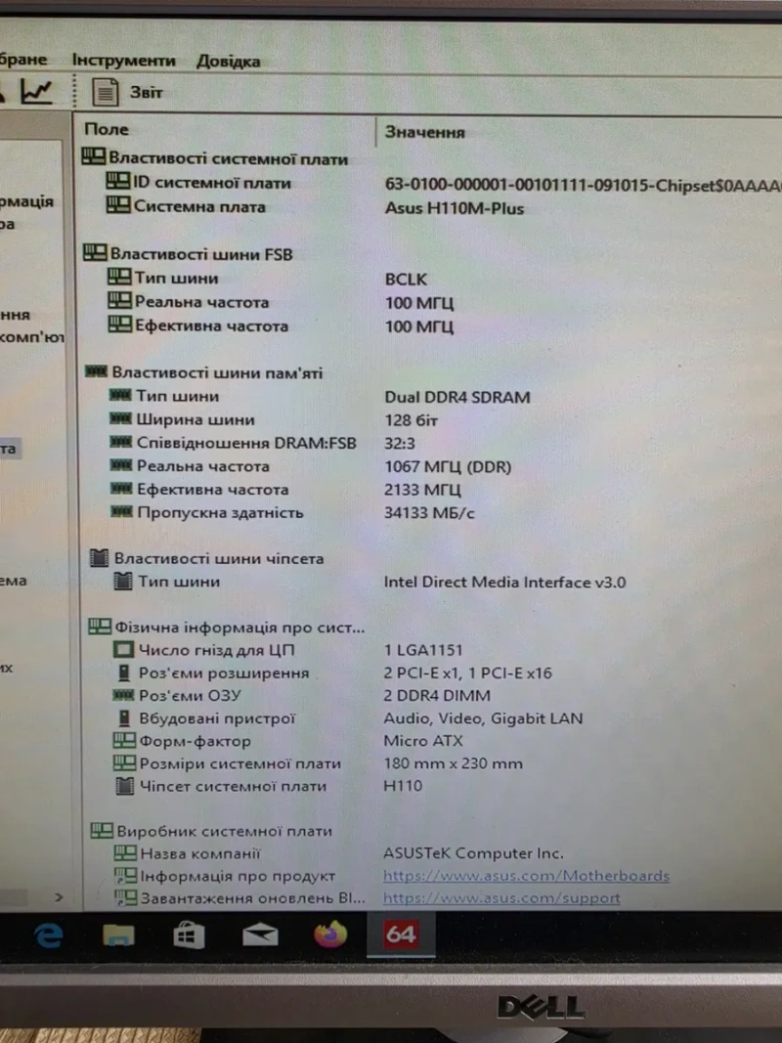
Task: Open the asus.com/support link
Action: click(x=501, y=898)
